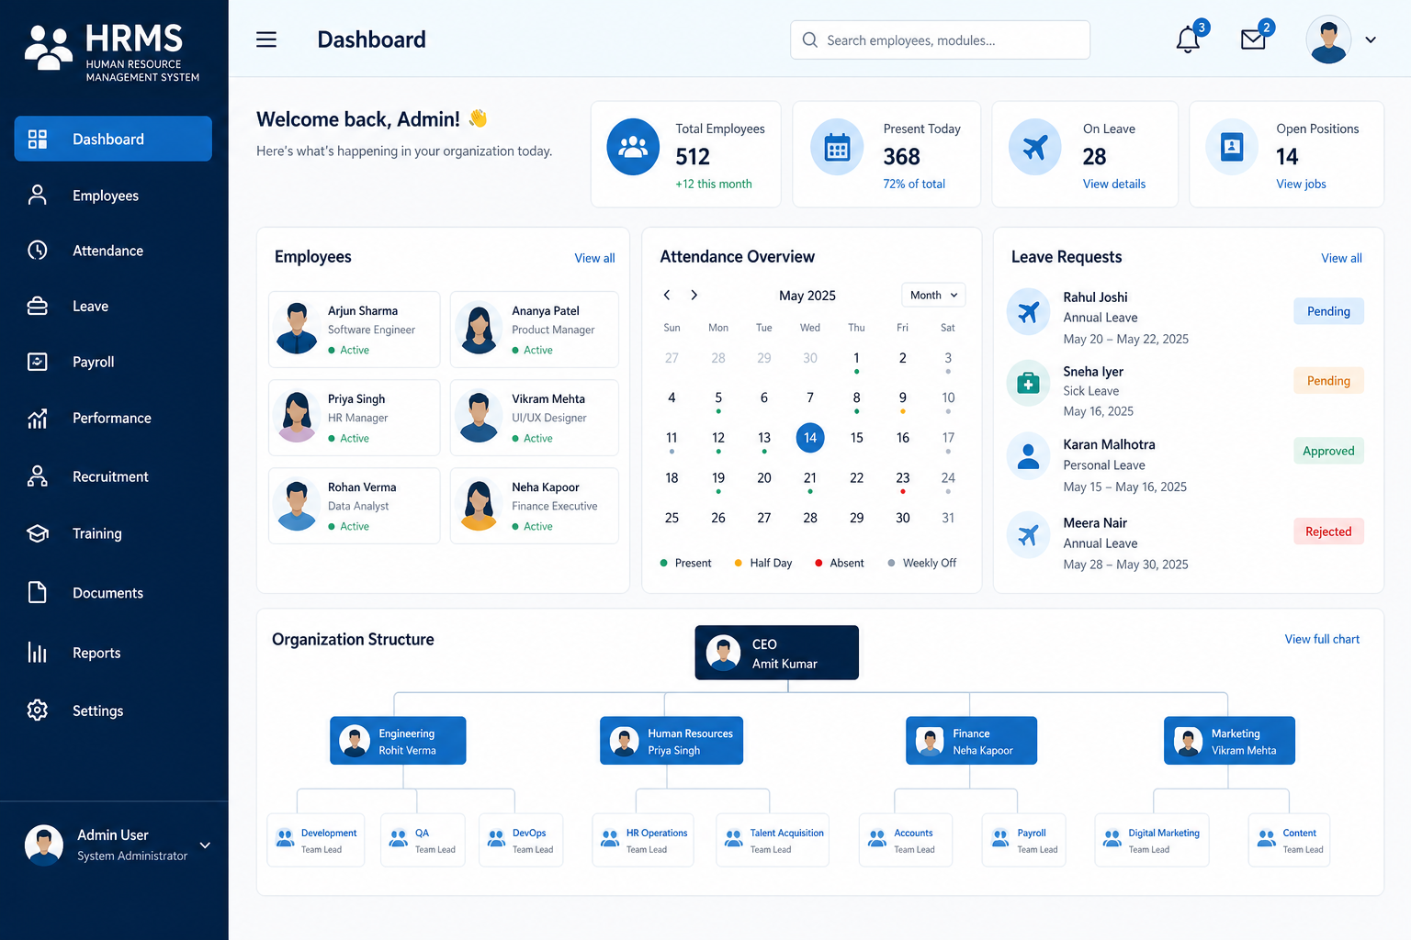Click the On Leave airplane icon
The width and height of the screenshot is (1411, 940).
point(1035,147)
